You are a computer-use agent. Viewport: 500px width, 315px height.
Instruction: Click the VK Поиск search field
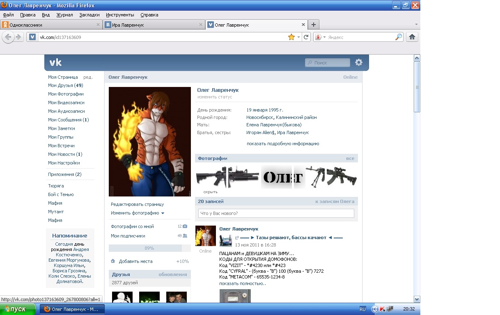pyautogui.click(x=328, y=62)
